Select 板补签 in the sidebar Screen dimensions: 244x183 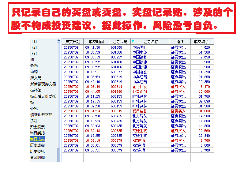[x=36, y=90]
